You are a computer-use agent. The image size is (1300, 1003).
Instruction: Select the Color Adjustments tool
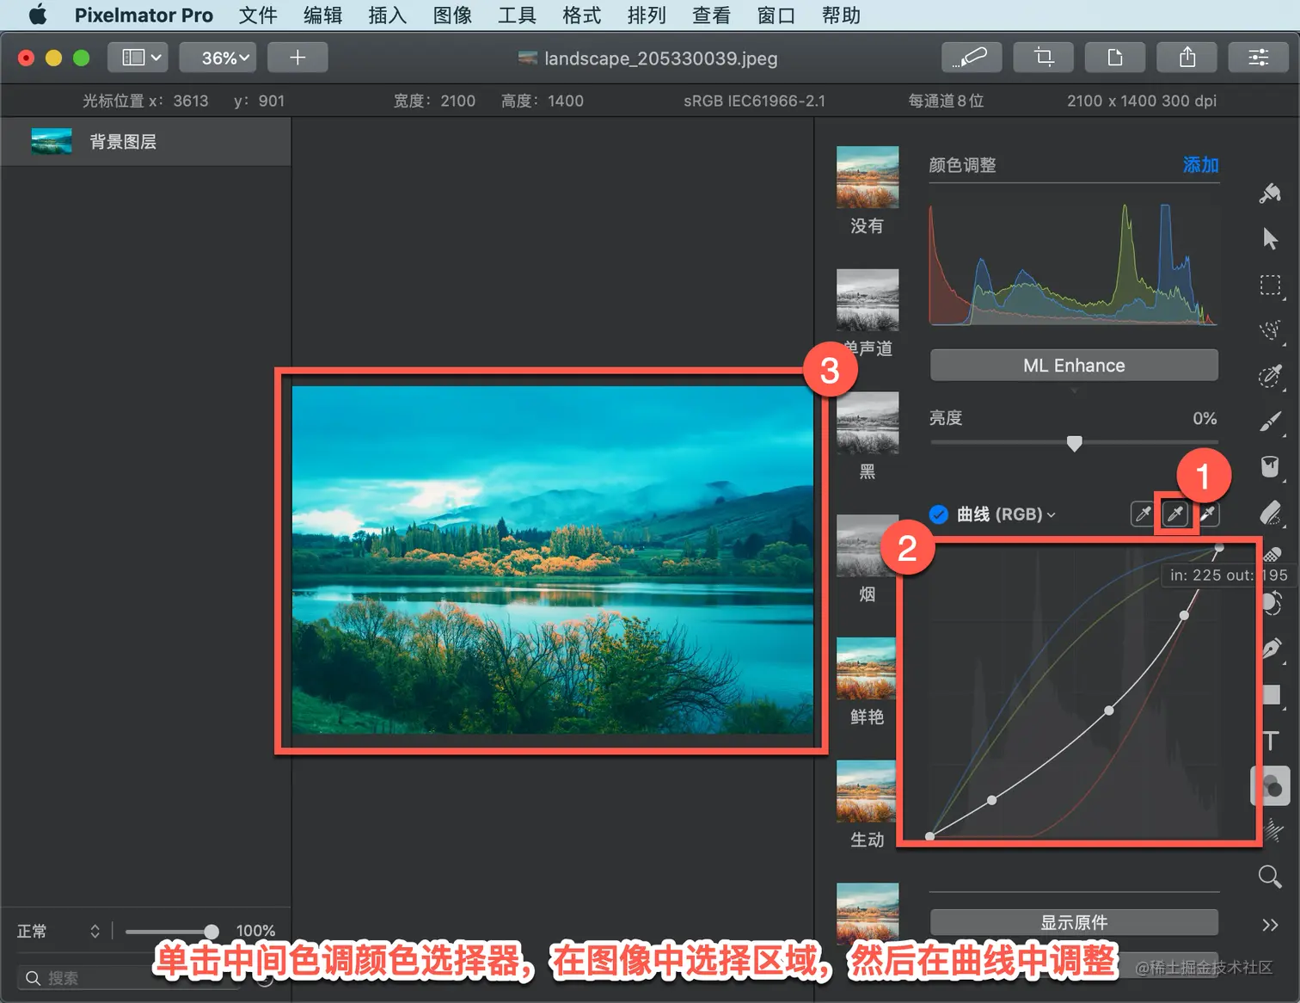(1270, 786)
